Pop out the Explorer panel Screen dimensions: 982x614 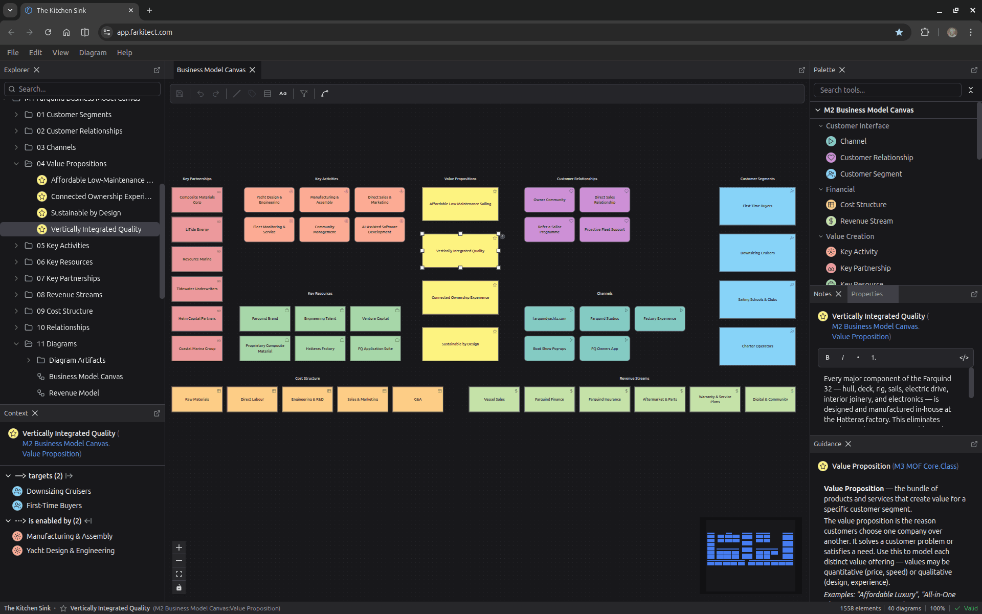click(x=157, y=70)
